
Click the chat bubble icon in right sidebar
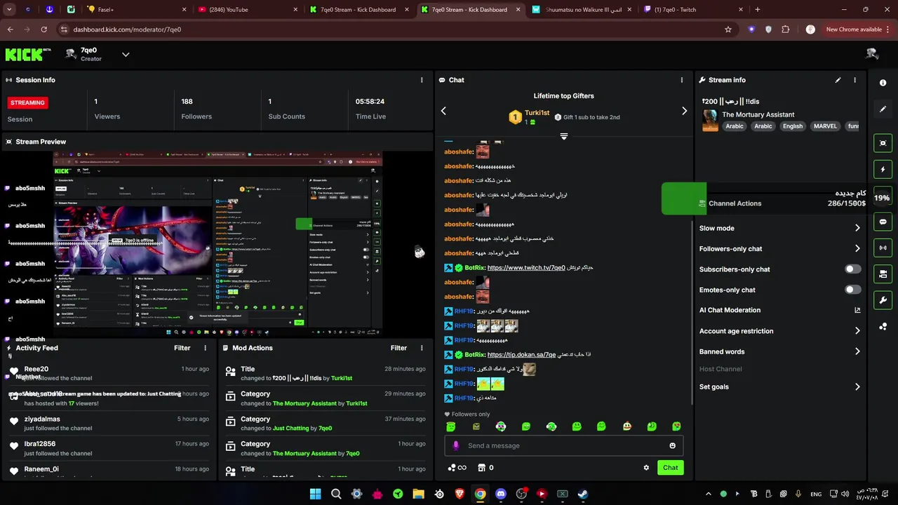point(883,222)
